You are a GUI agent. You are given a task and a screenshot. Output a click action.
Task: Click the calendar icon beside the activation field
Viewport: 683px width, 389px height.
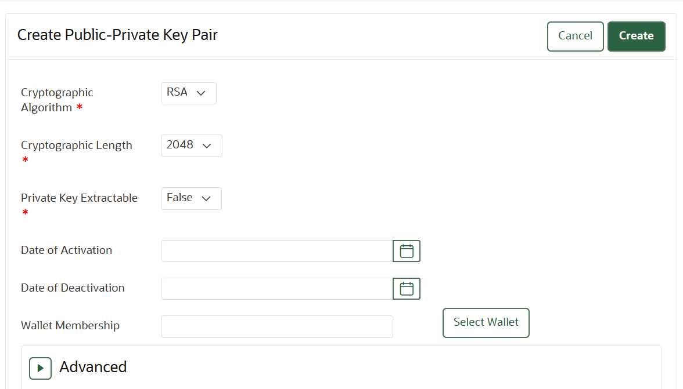(406, 250)
